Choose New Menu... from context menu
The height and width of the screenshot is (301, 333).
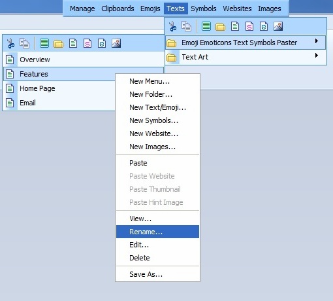click(x=157, y=81)
